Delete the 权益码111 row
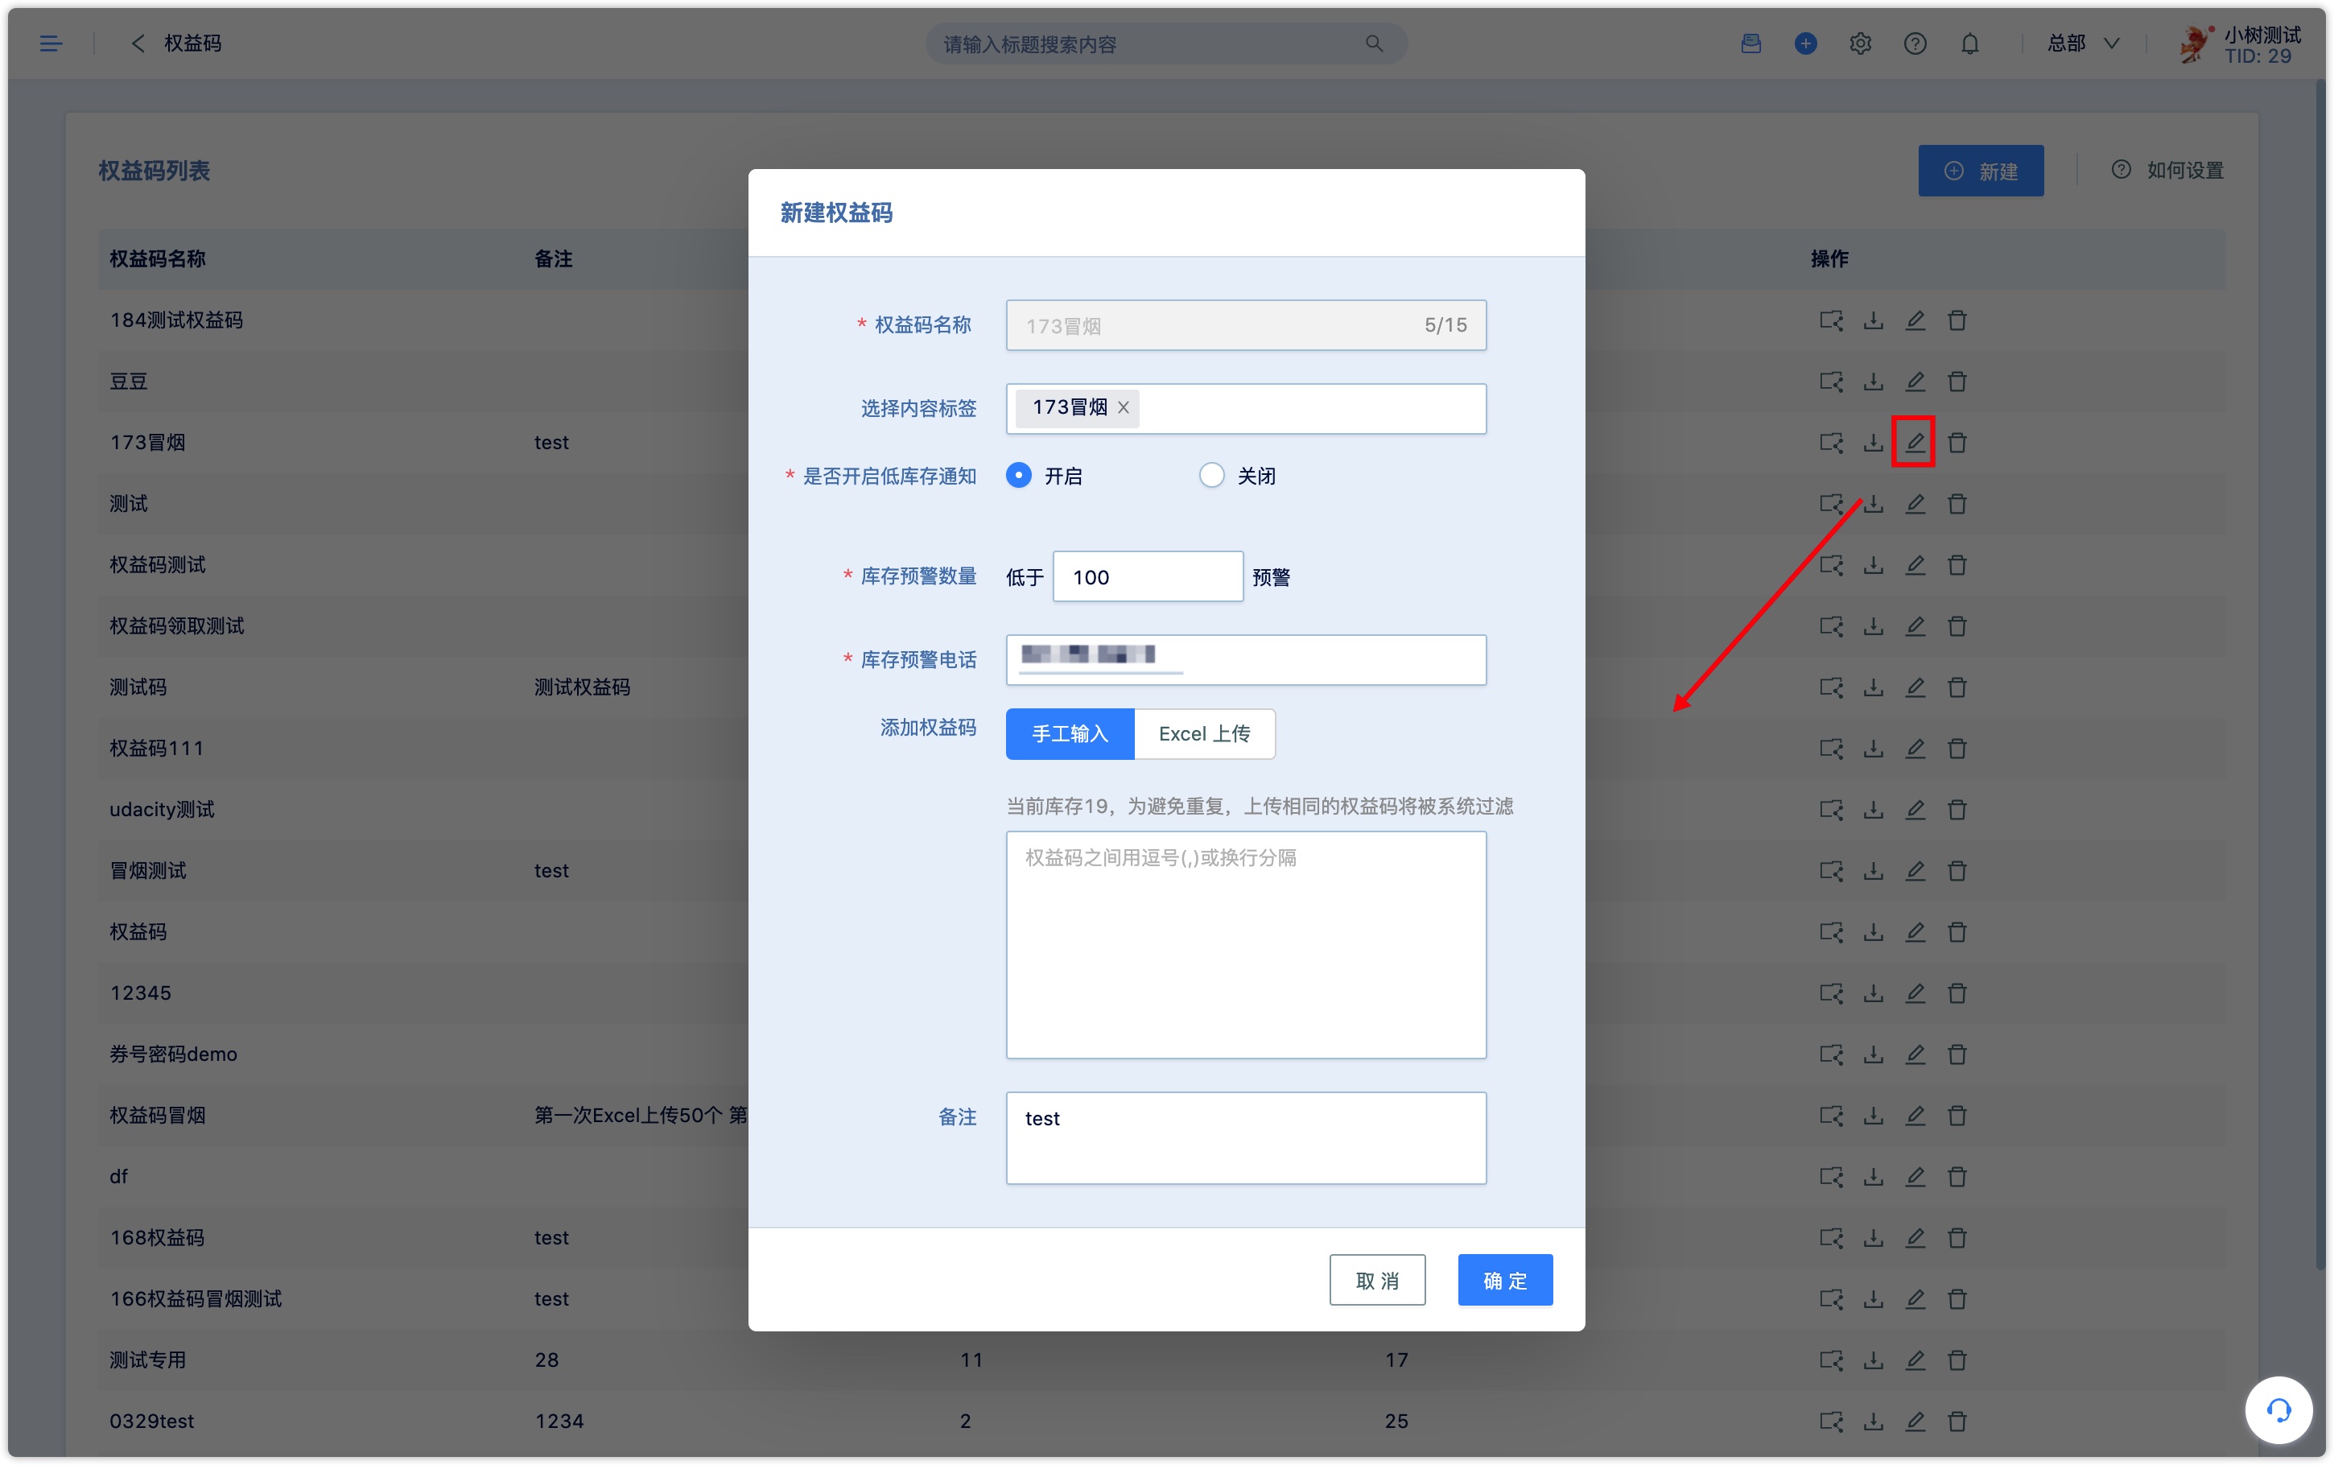The width and height of the screenshot is (2334, 1465). point(1957,748)
